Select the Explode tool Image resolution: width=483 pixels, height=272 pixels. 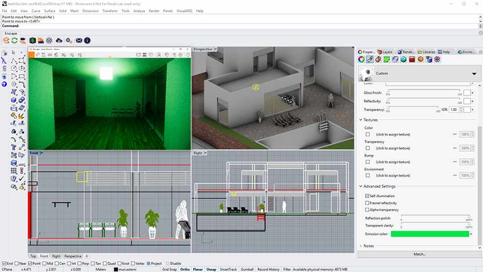21,116
